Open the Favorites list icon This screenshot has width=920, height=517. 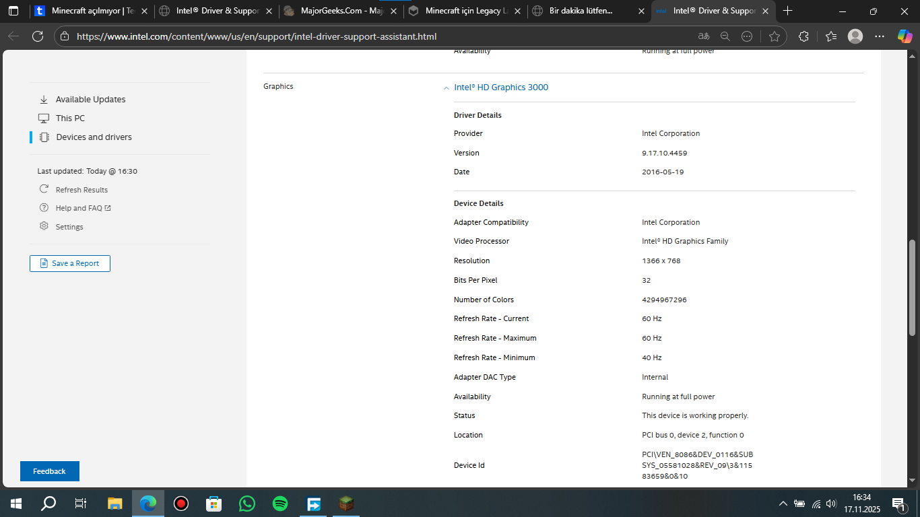pyautogui.click(x=831, y=36)
